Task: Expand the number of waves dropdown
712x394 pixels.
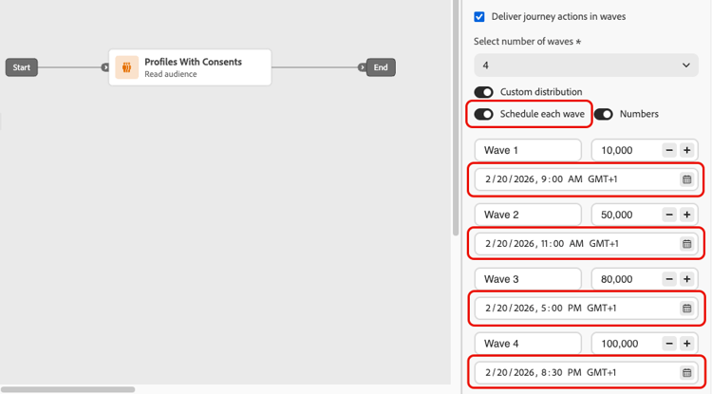Action: [586, 66]
